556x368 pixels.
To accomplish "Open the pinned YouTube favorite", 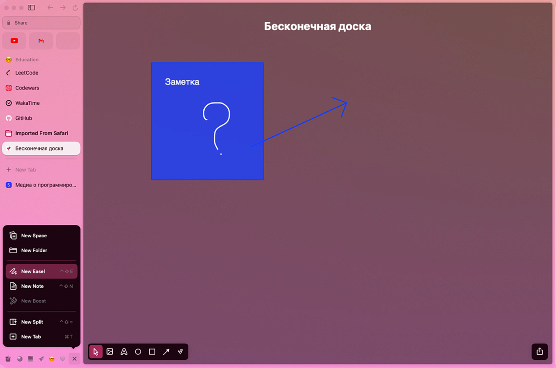I will [14, 41].
